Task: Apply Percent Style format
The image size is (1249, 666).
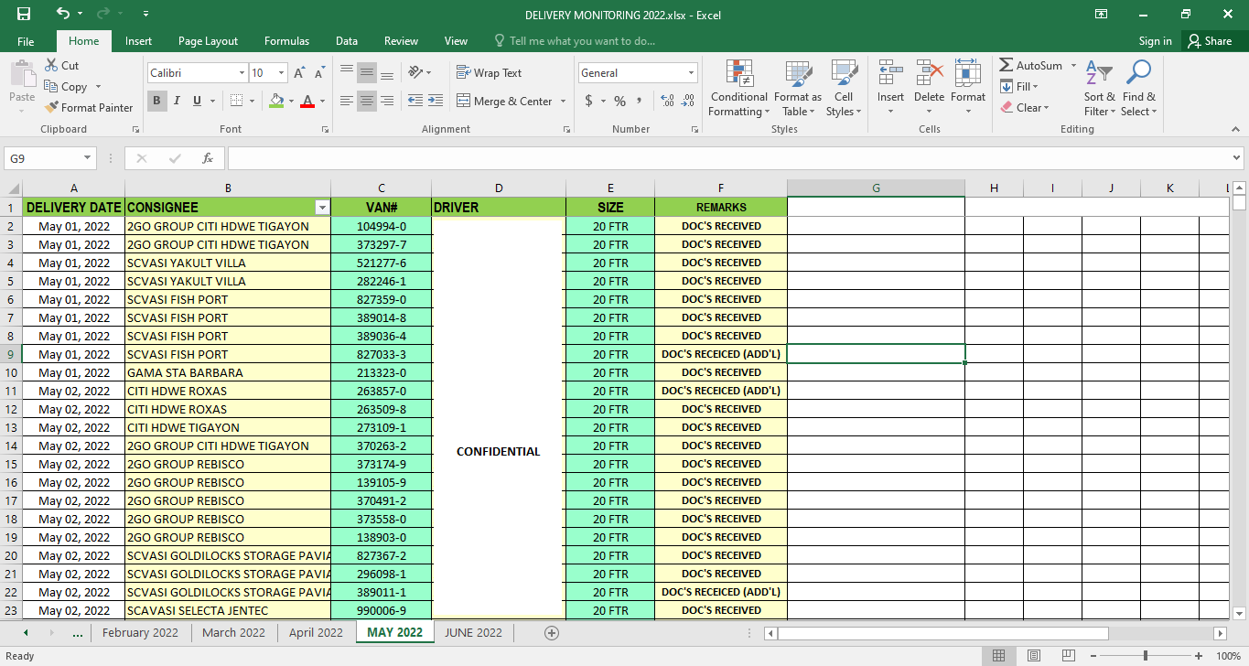Action: 619,101
